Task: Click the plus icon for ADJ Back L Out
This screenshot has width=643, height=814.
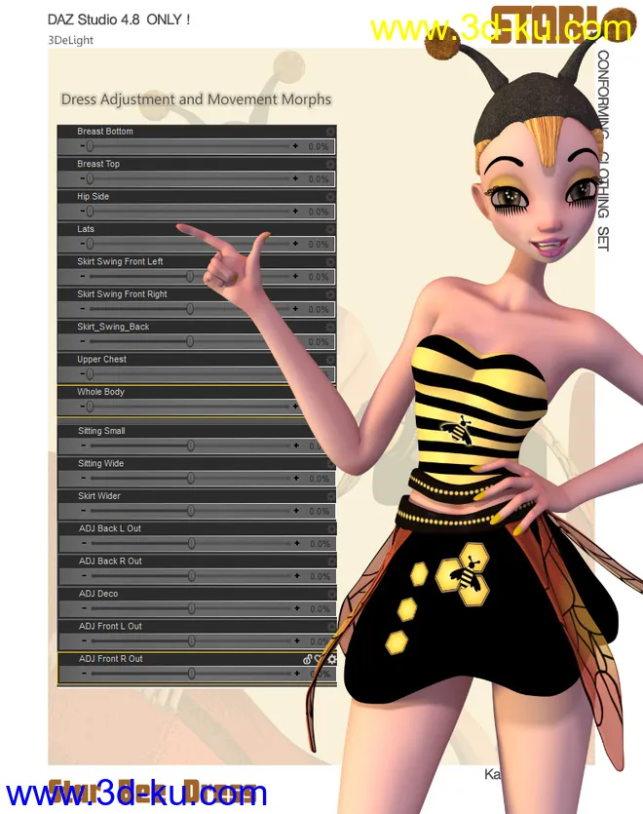Action: click(x=297, y=543)
